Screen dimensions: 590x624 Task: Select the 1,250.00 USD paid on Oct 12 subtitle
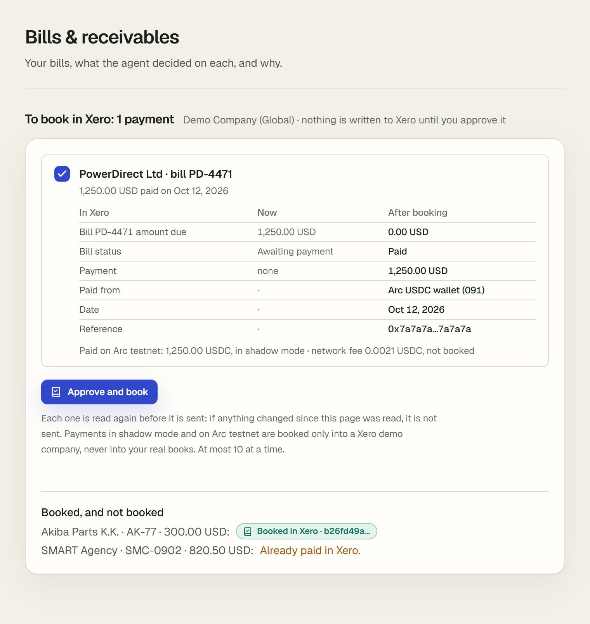154,191
